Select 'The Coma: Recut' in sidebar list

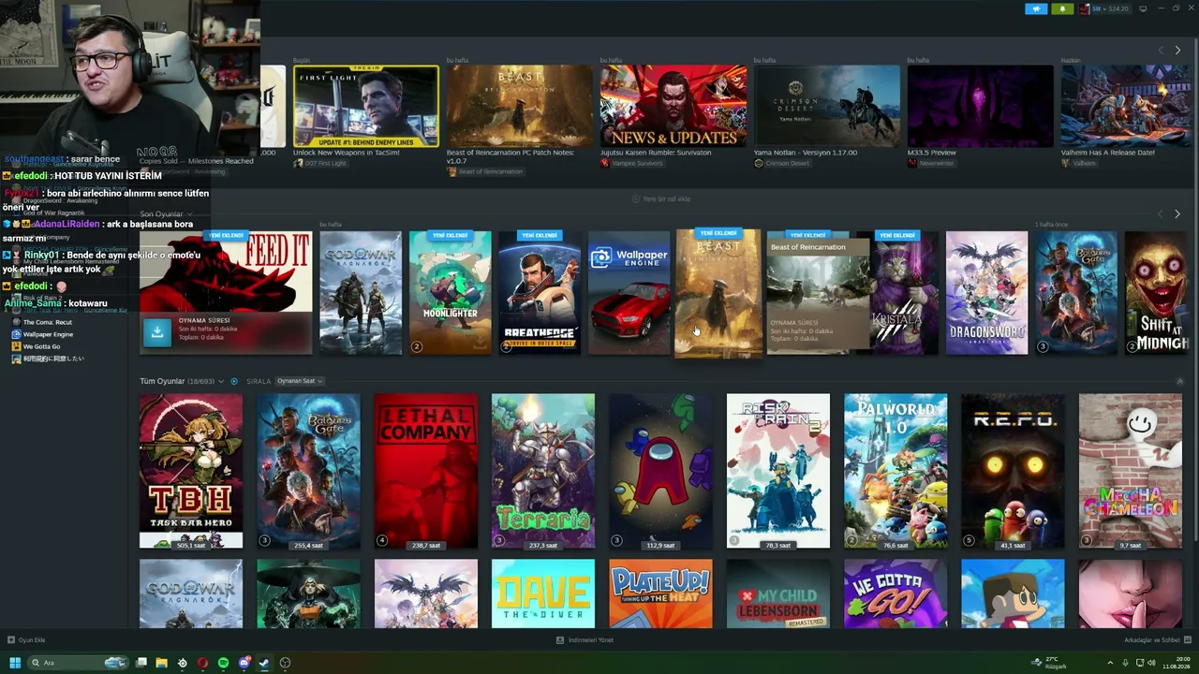pos(48,322)
